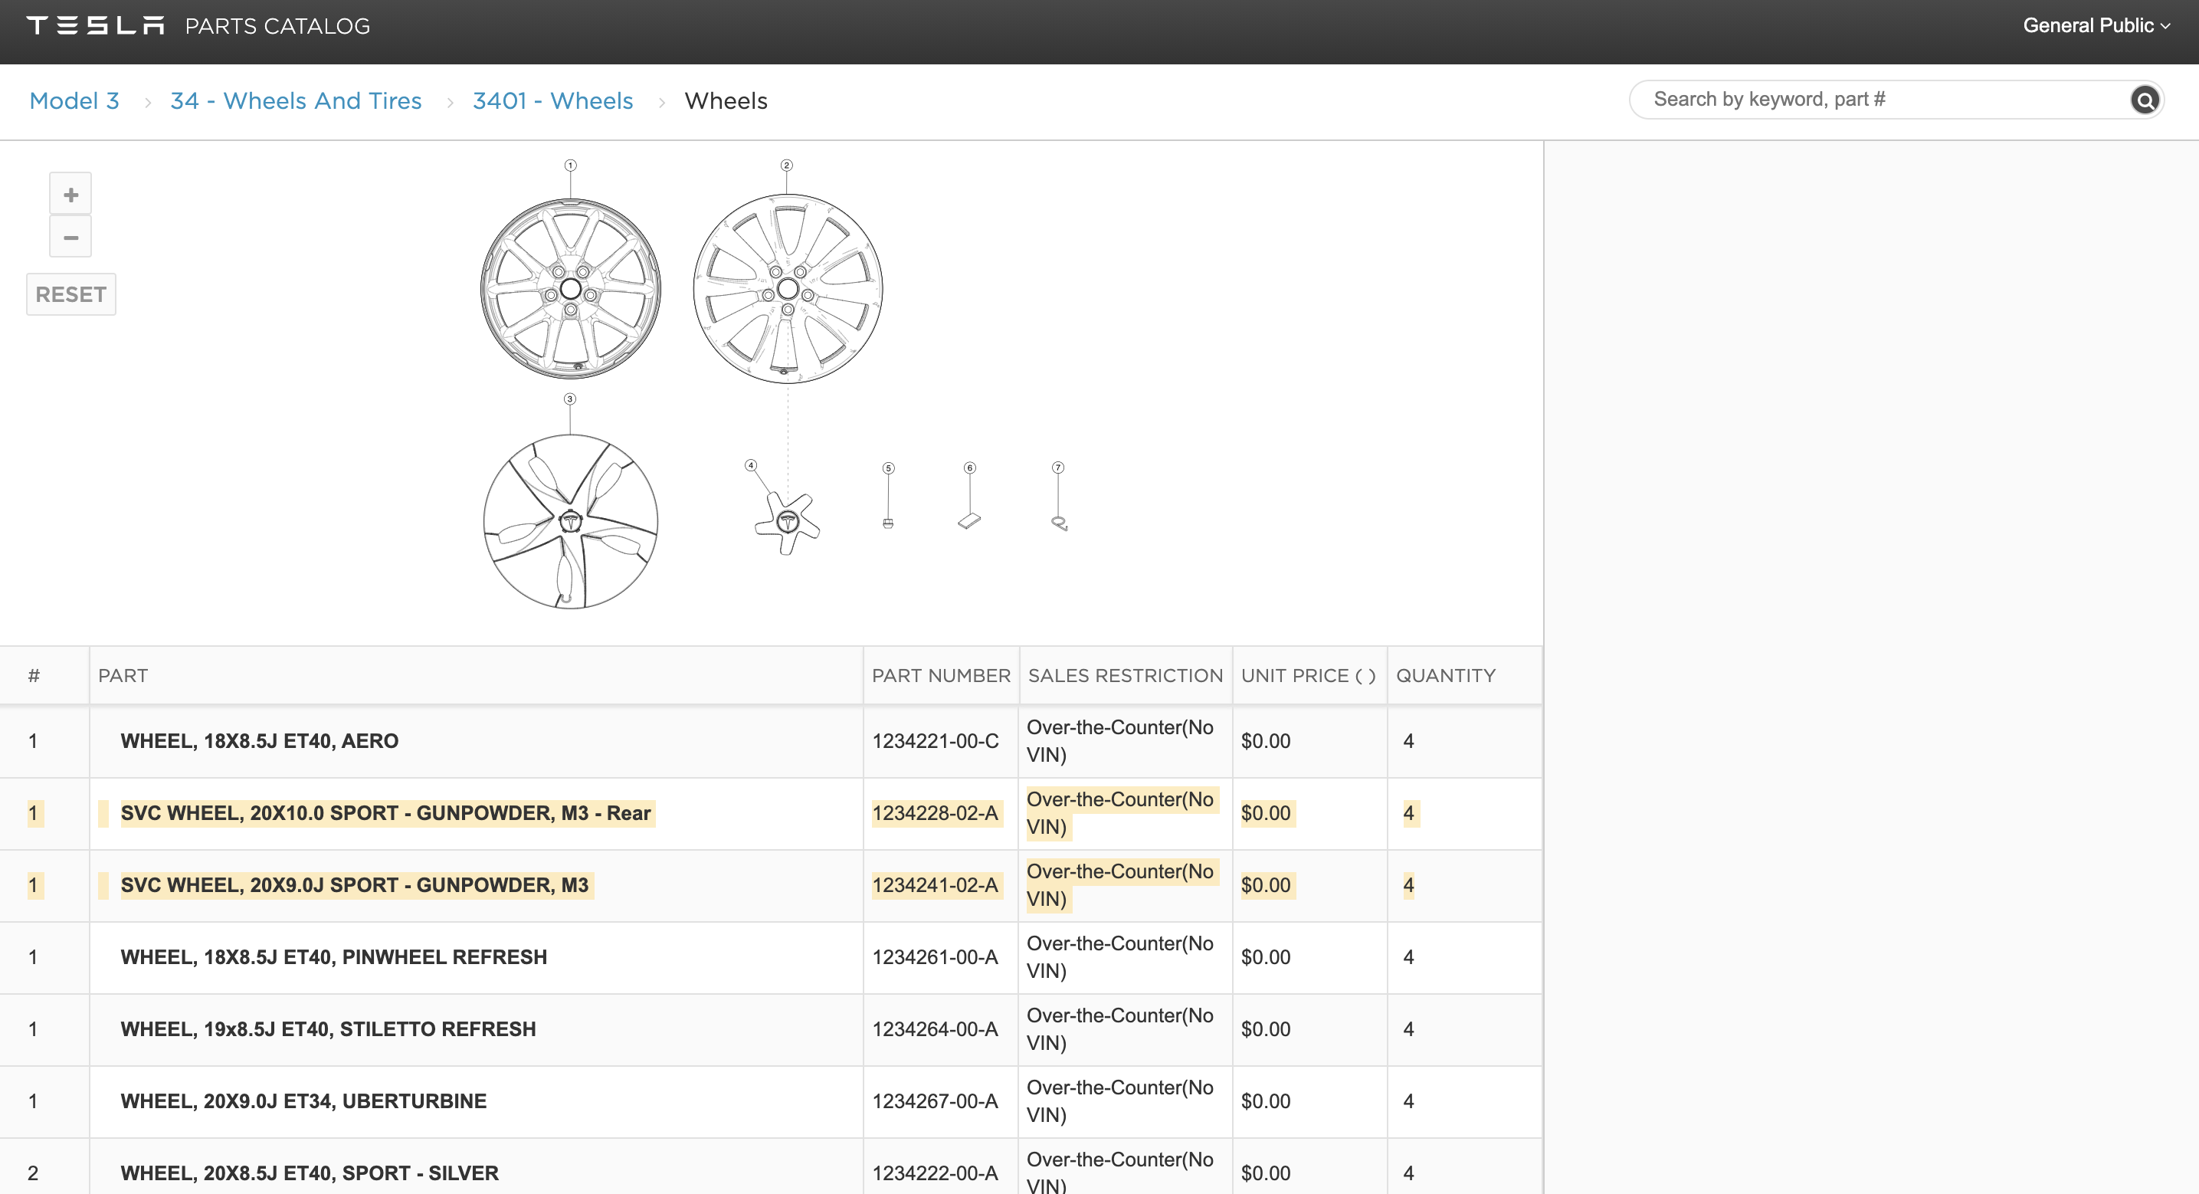Select callout 7 in diagram
This screenshot has height=1194, width=2199.
1057,467
